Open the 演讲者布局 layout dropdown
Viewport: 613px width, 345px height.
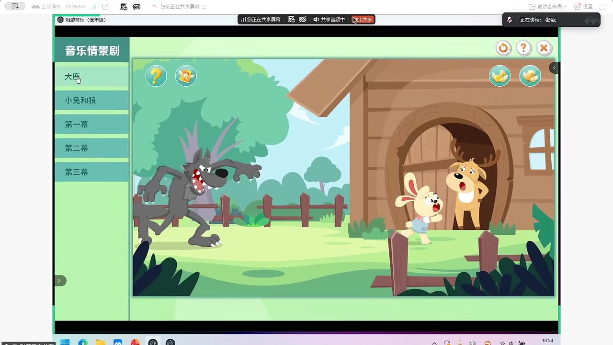pyautogui.click(x=548, y=7)
